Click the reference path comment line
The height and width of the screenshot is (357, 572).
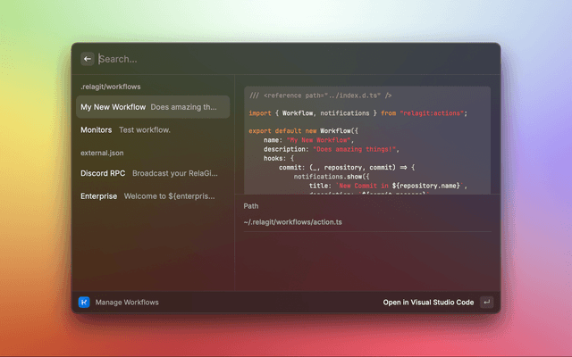(320, 95)
